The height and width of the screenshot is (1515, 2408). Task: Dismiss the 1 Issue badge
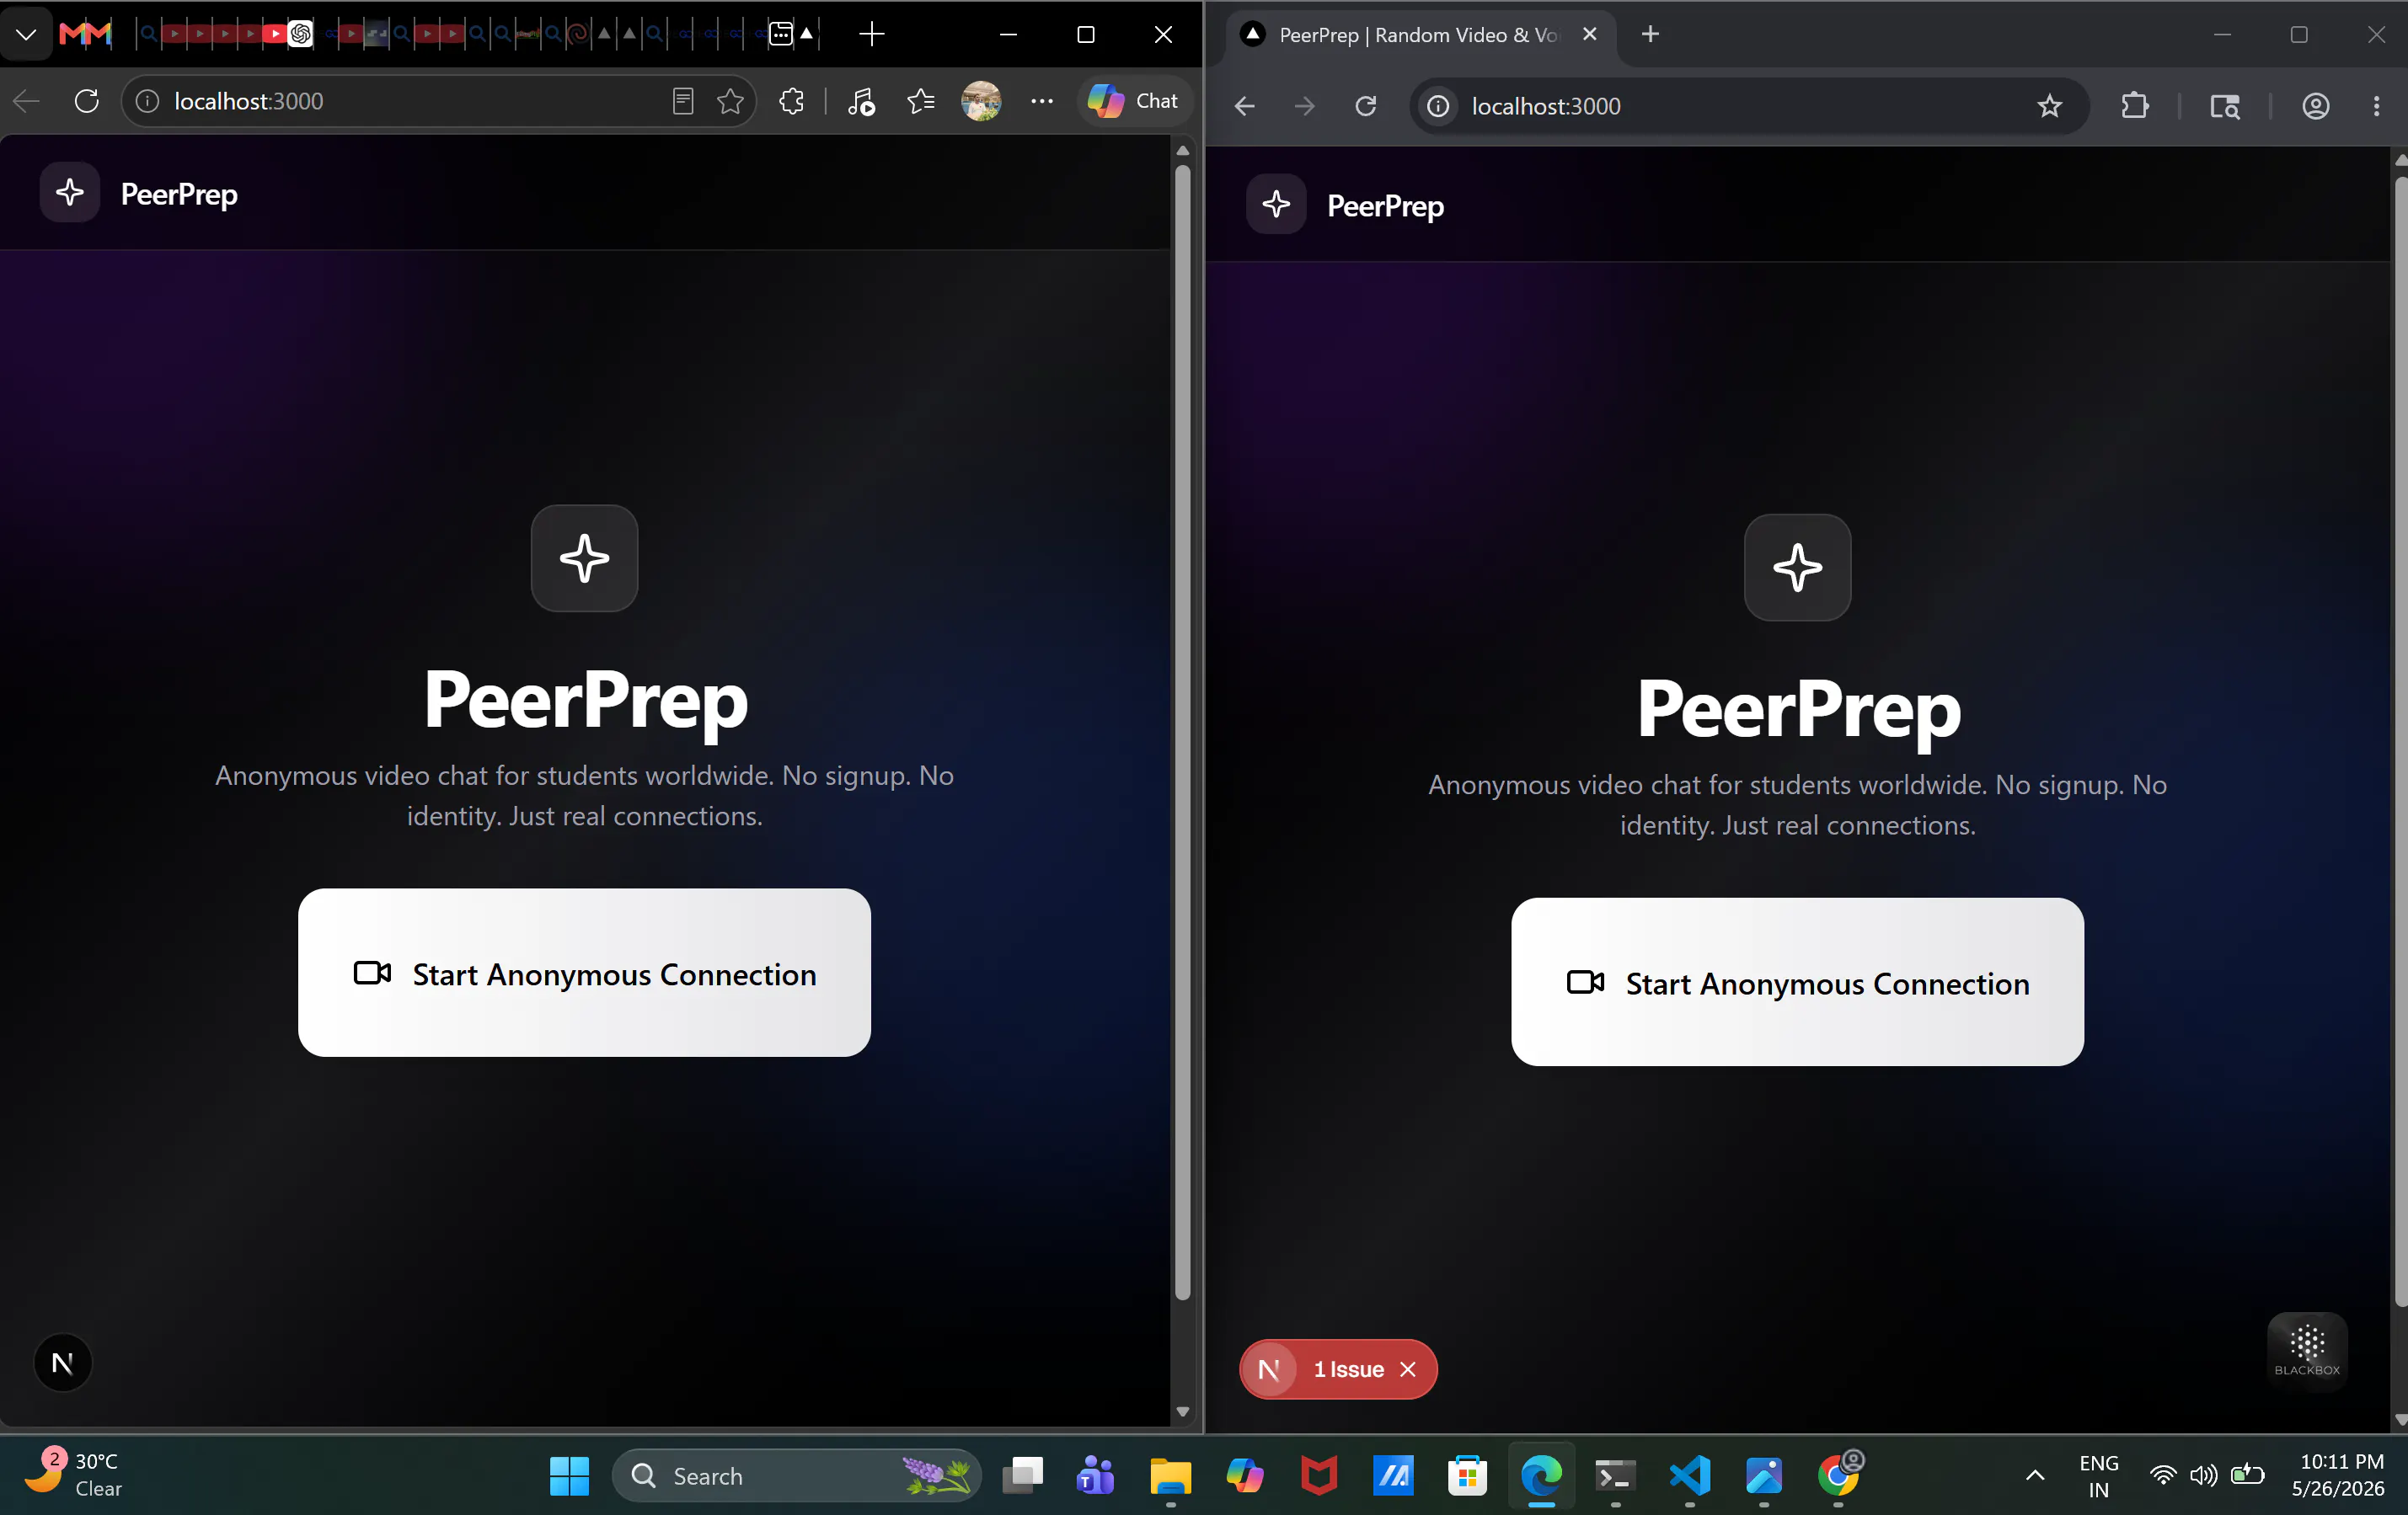pyautogui.click(x=1408, y=1369)
